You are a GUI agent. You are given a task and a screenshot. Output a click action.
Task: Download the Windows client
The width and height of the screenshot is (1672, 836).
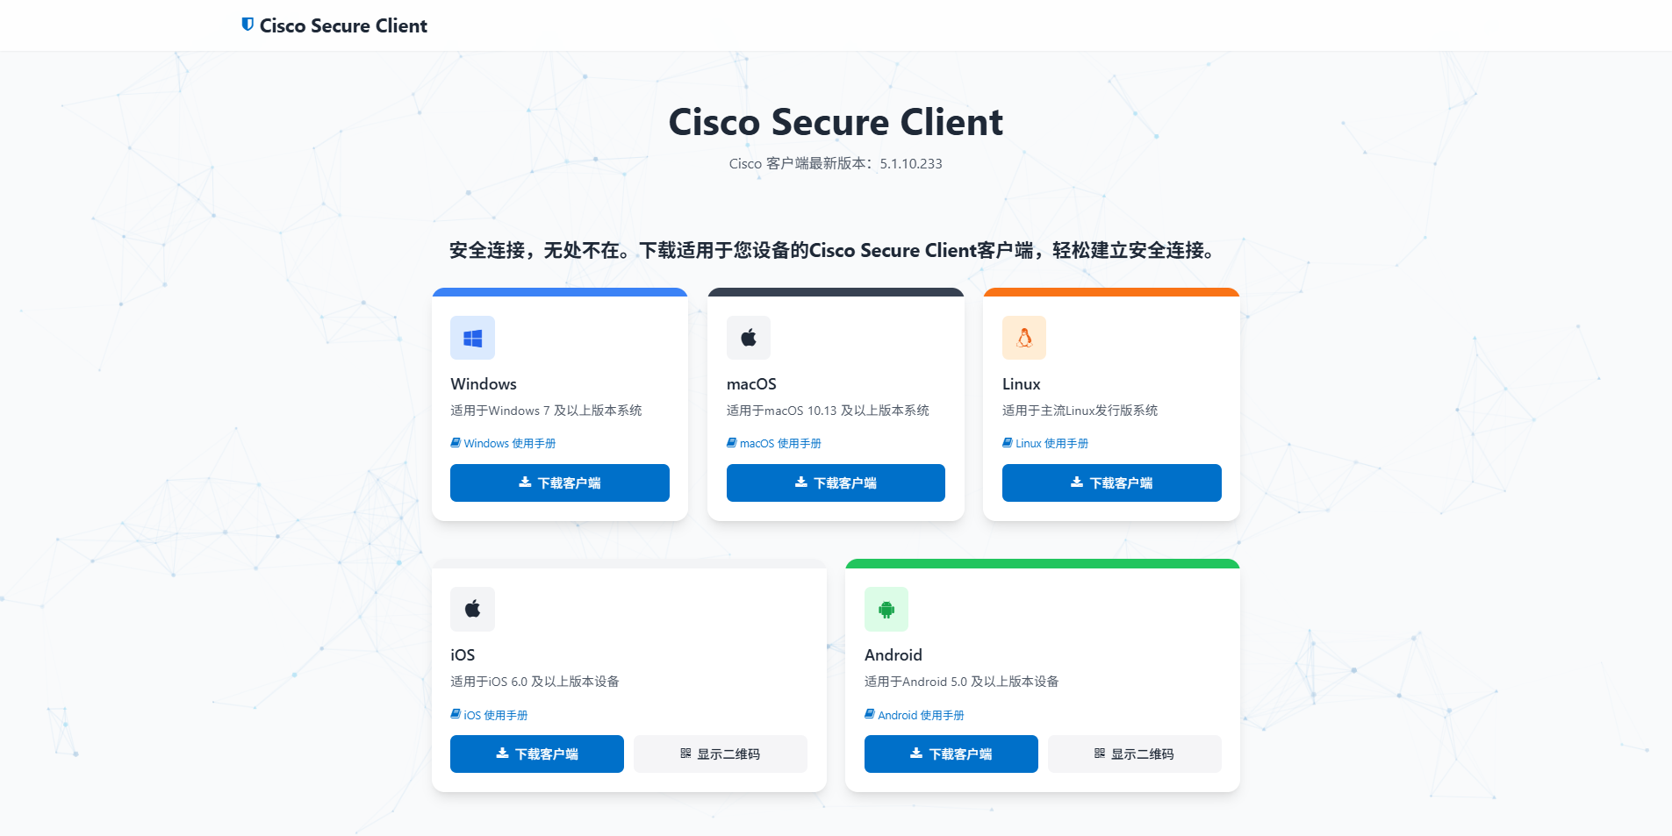560,482
